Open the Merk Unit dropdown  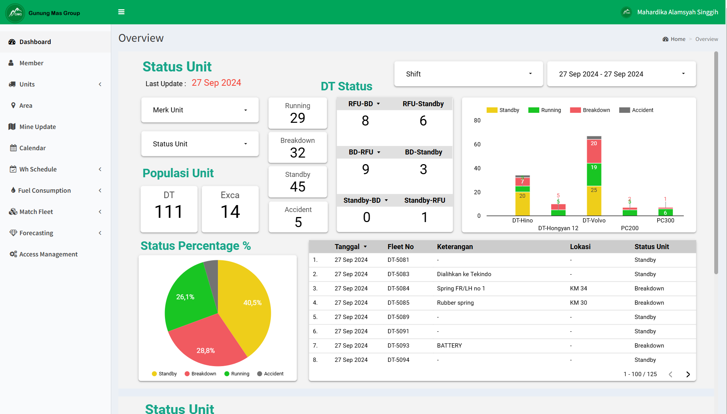point(200,110)
